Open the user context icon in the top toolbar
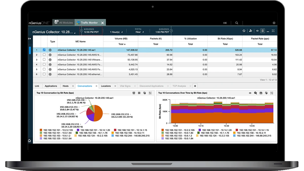 coord(251,31)
